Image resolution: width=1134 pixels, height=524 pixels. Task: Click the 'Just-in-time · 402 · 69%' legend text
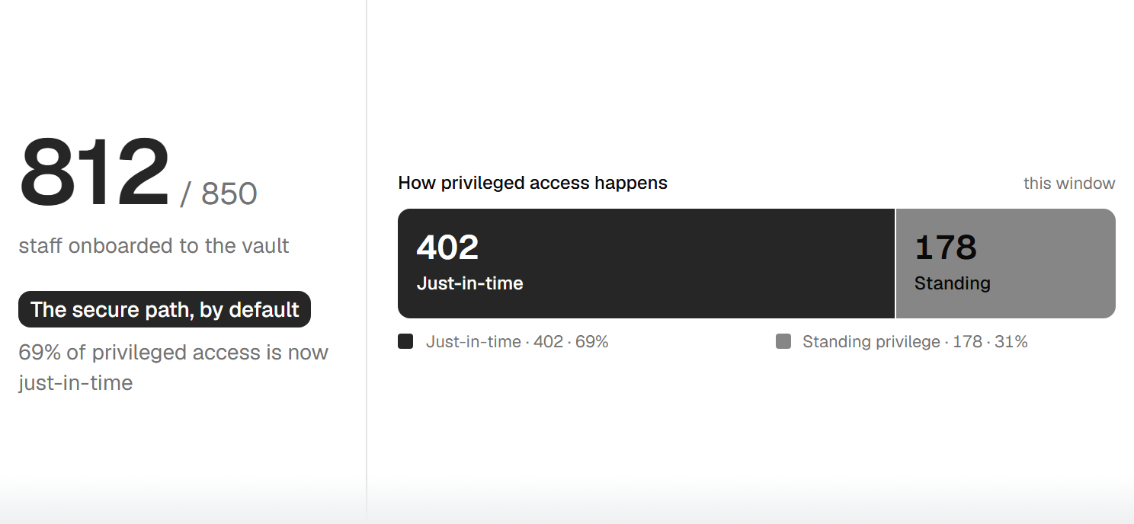tap(517, 342)
